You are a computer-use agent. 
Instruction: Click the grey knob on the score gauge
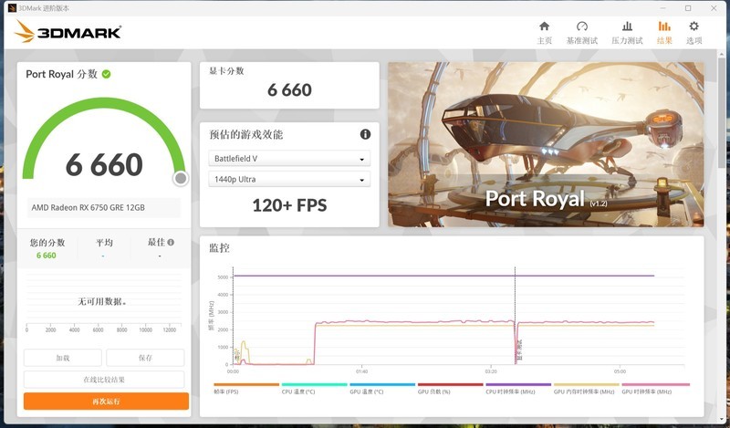point(181,178)
